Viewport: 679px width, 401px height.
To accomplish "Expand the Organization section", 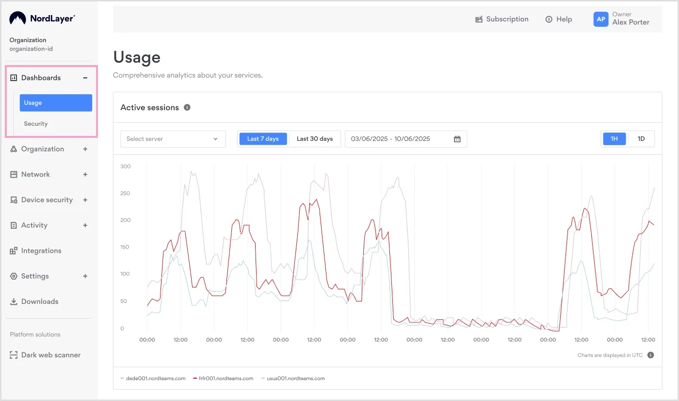I will pyautogui.click(x=85, y=149).
